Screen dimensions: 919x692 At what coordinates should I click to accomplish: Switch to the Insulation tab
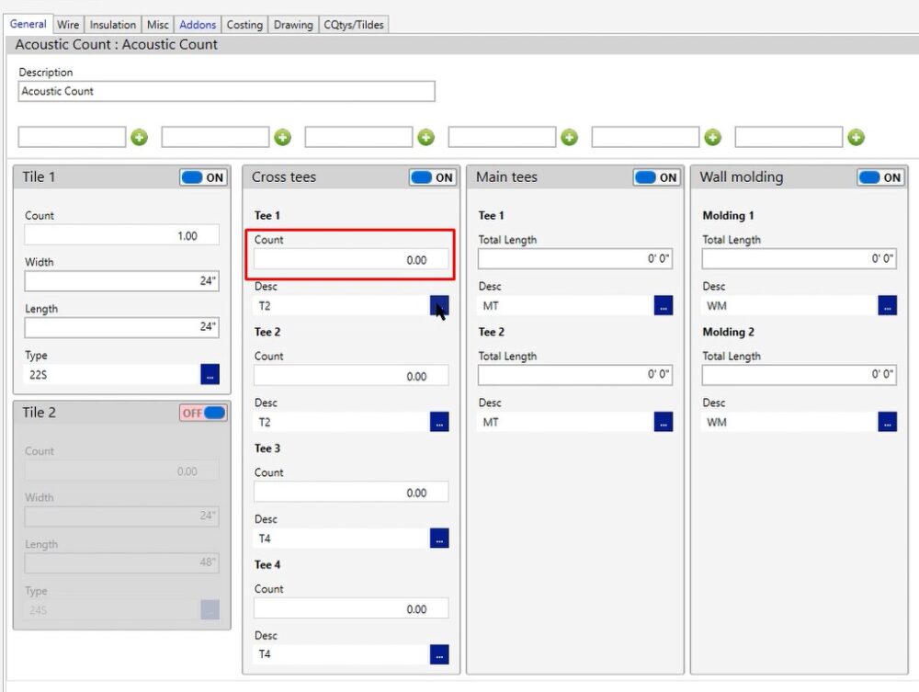point(113,25)
